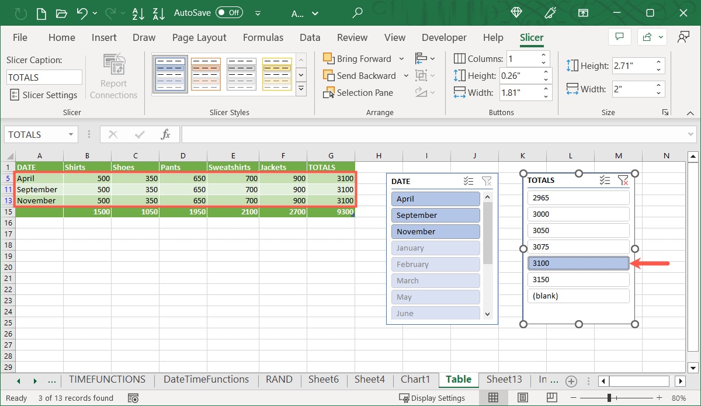Turn on the AutoSave toggle

tap(228, 12)
